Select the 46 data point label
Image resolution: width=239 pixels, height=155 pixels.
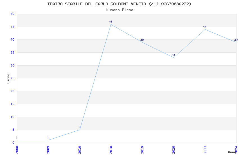pos(111,22)
